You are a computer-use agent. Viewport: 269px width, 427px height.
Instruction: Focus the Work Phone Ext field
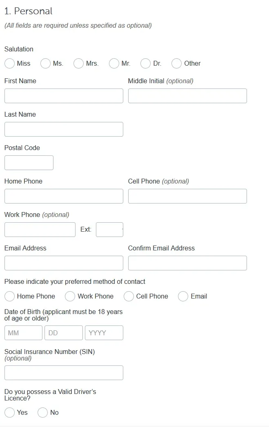109,230
